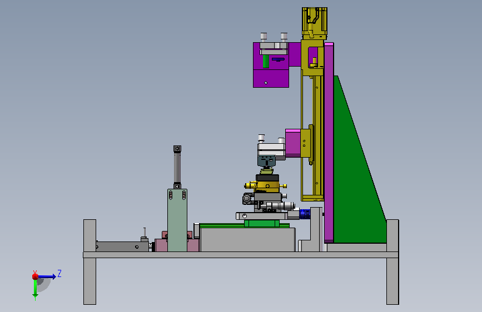Select the tall purple vertical back plate
The image size is (482, 312).
tap(329, 143)
